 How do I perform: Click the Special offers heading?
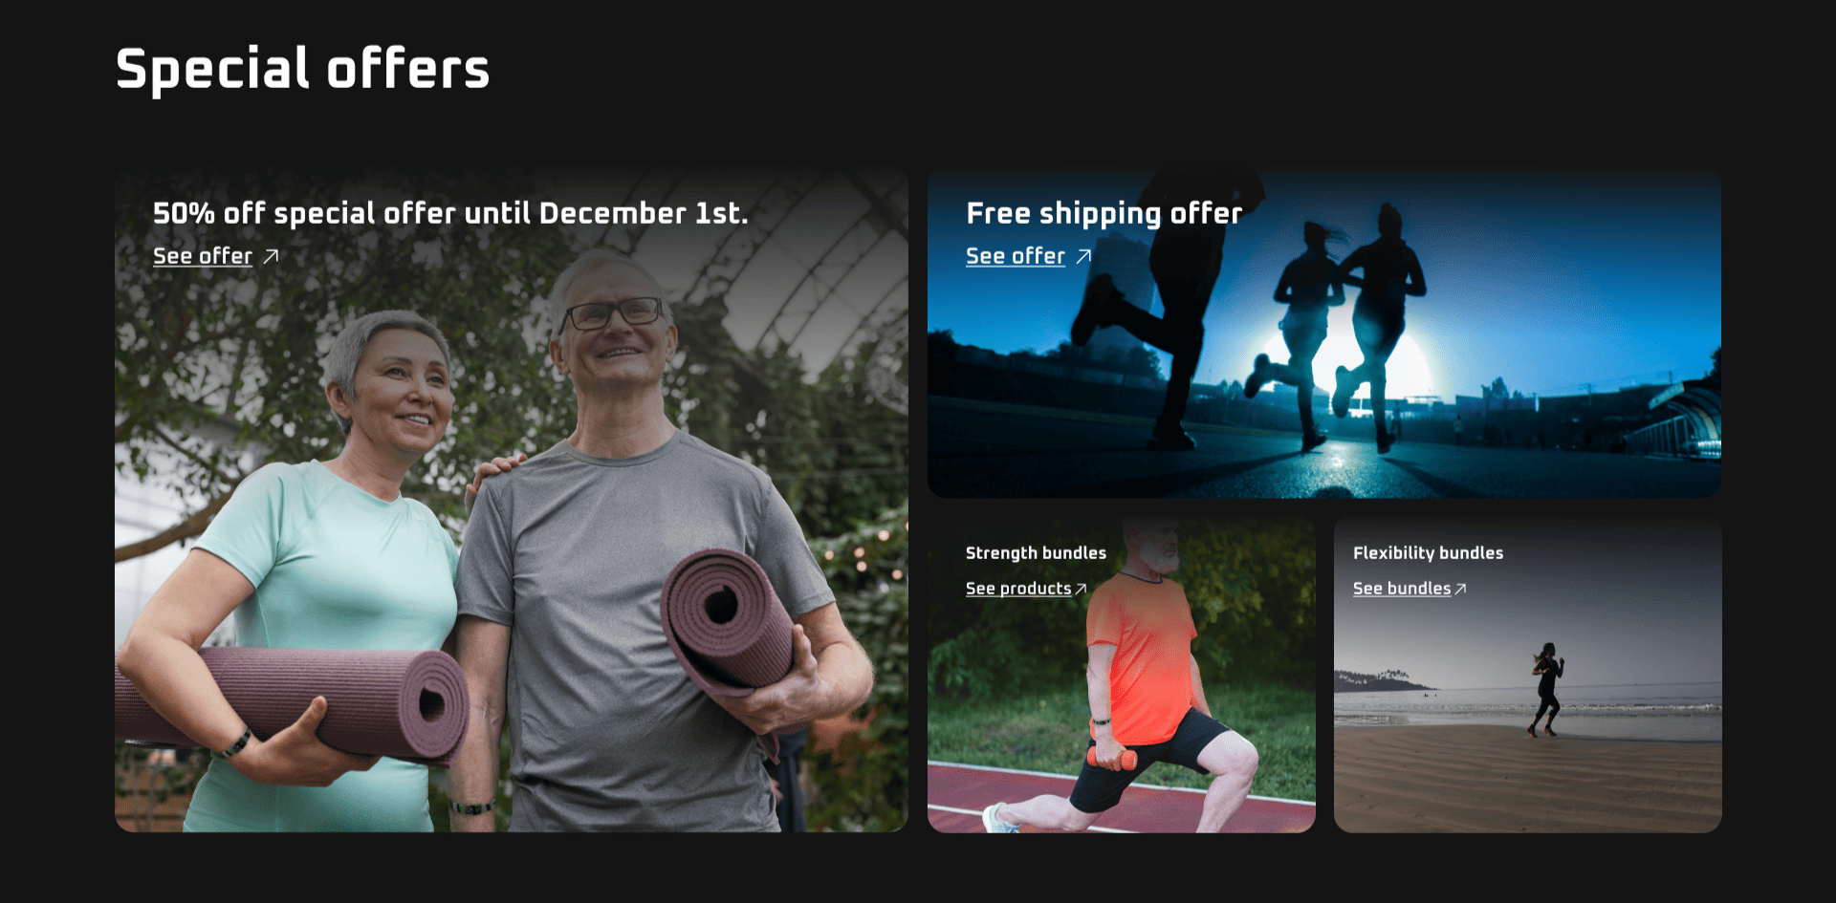(302, 69)
